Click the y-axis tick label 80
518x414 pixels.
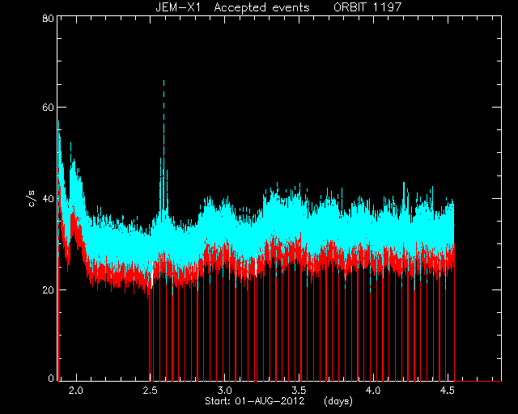tap(49, 18)
